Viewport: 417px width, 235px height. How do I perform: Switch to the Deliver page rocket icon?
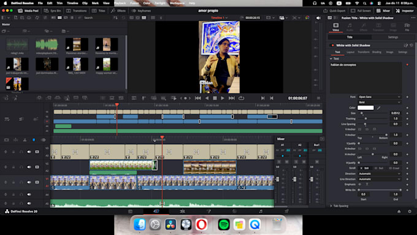(286, 211)
